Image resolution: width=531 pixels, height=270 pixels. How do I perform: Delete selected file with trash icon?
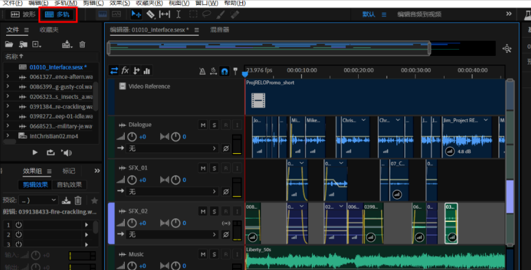coord(82,44)
